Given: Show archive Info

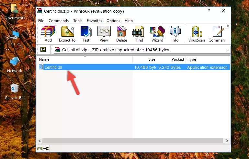Looking at the screenshot, I should pyautogui.click(x=175, y=34).
